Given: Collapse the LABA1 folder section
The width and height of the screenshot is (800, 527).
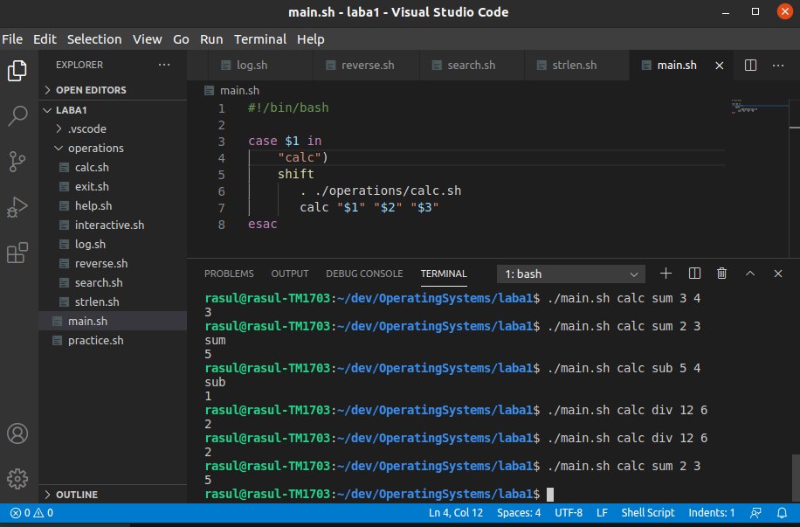Looking at the screenshot, I should coord(113,110).
